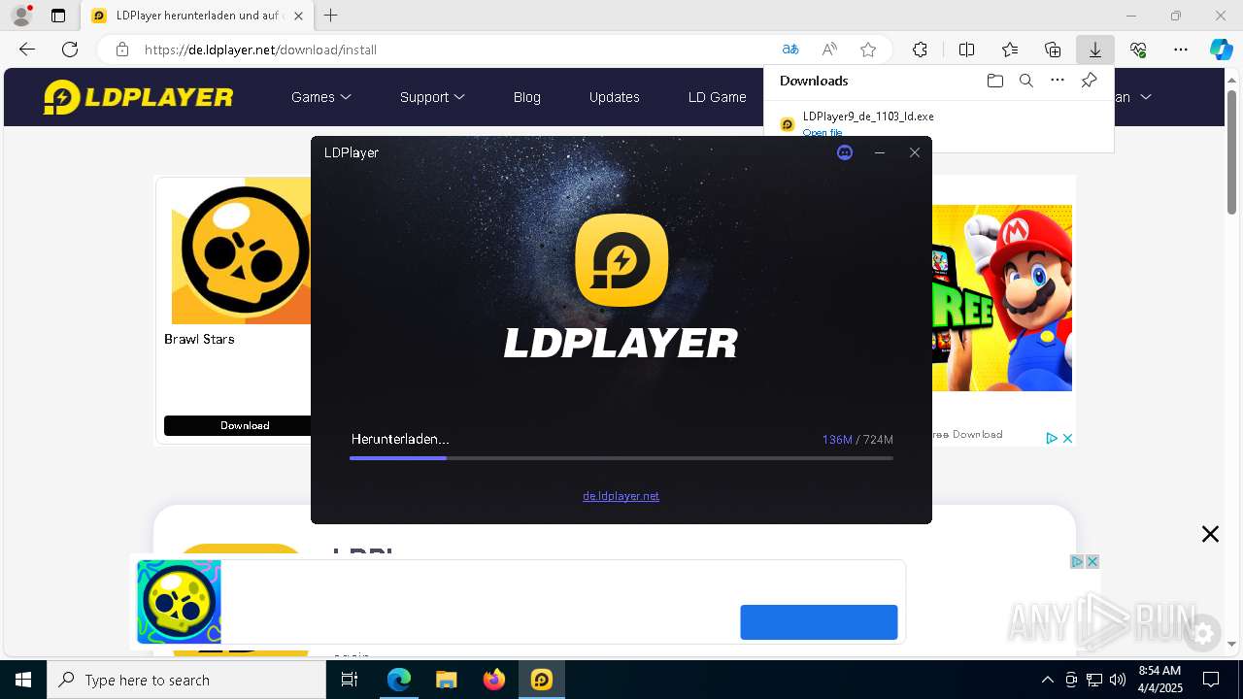Screen dimensions: 1243x699
Task: Open downloads folder in Downloads panel
Action: (x=994, y=81)
